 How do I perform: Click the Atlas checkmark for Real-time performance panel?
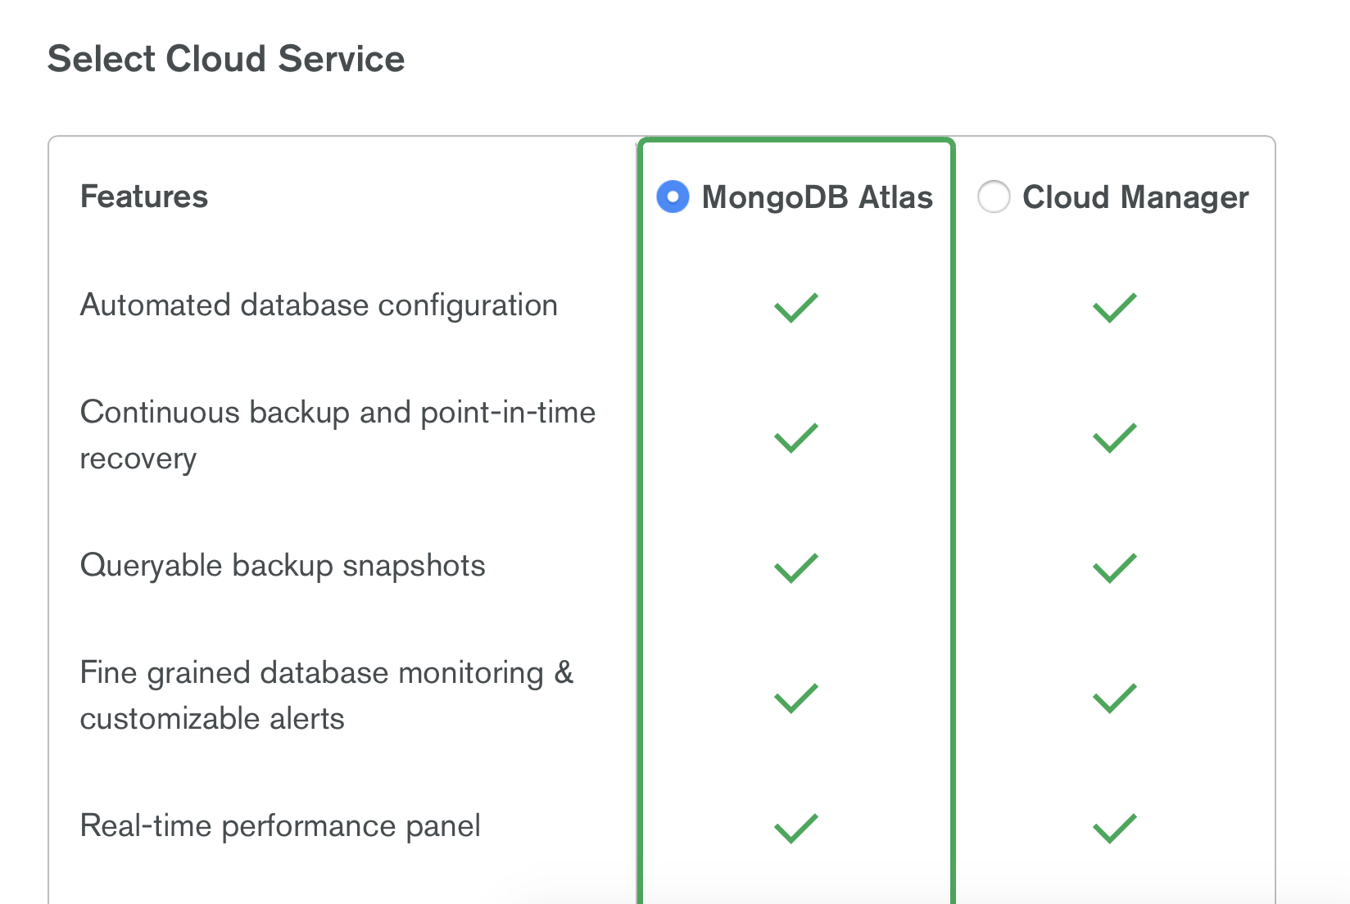click(794, 828)
